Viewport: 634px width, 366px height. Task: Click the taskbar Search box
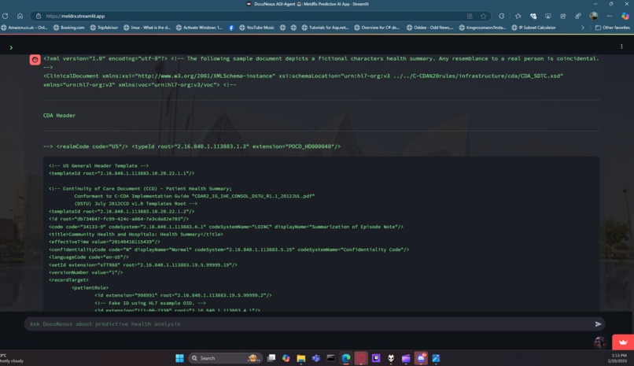click(x=225, y=358)
